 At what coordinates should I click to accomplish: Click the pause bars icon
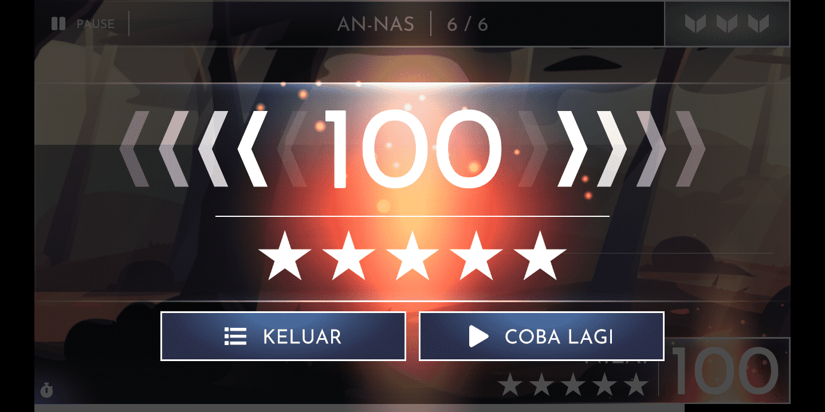tap(58, 24)
